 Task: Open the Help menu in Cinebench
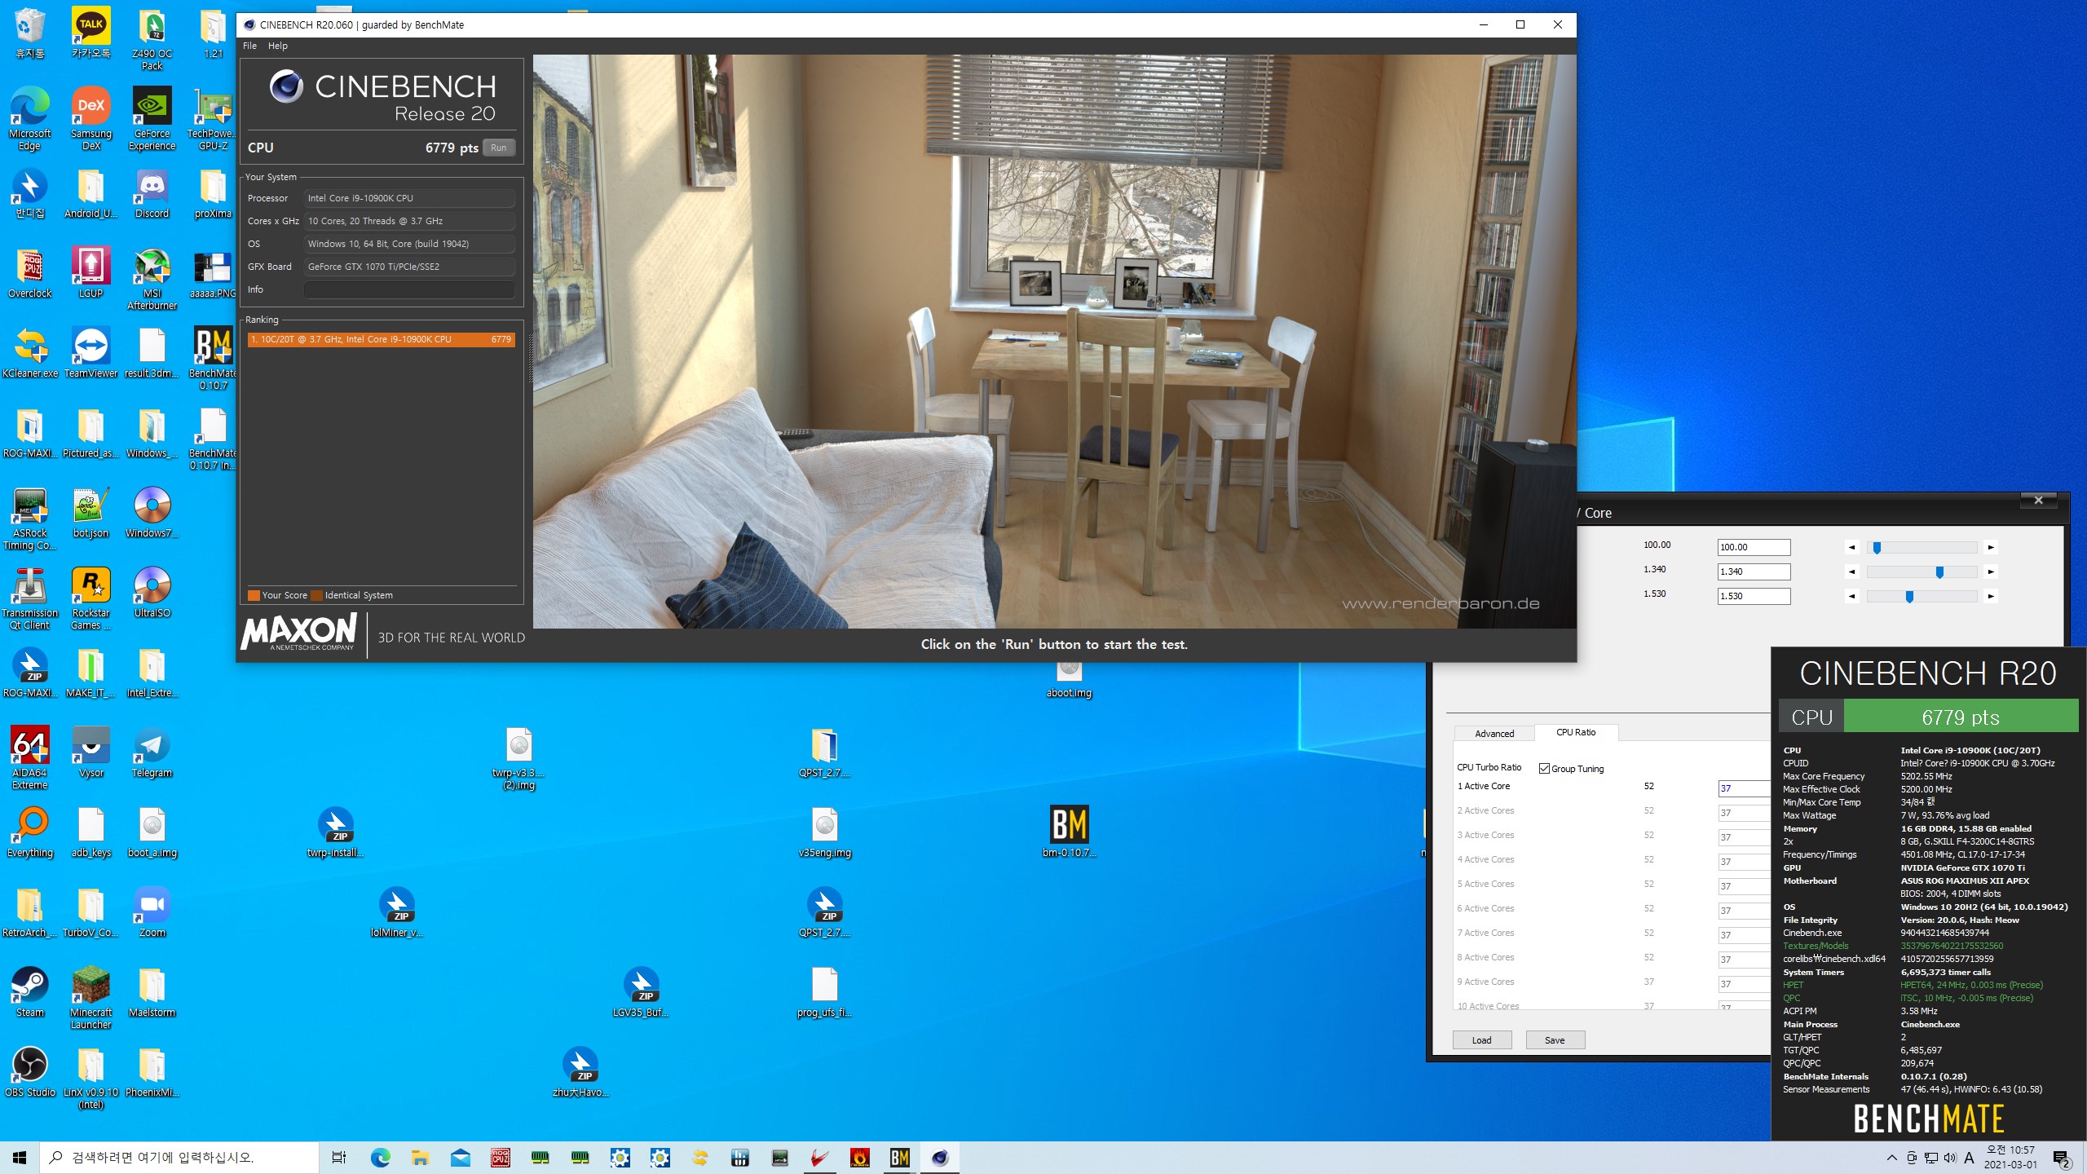pyautogui.click(x=277, y=46)
